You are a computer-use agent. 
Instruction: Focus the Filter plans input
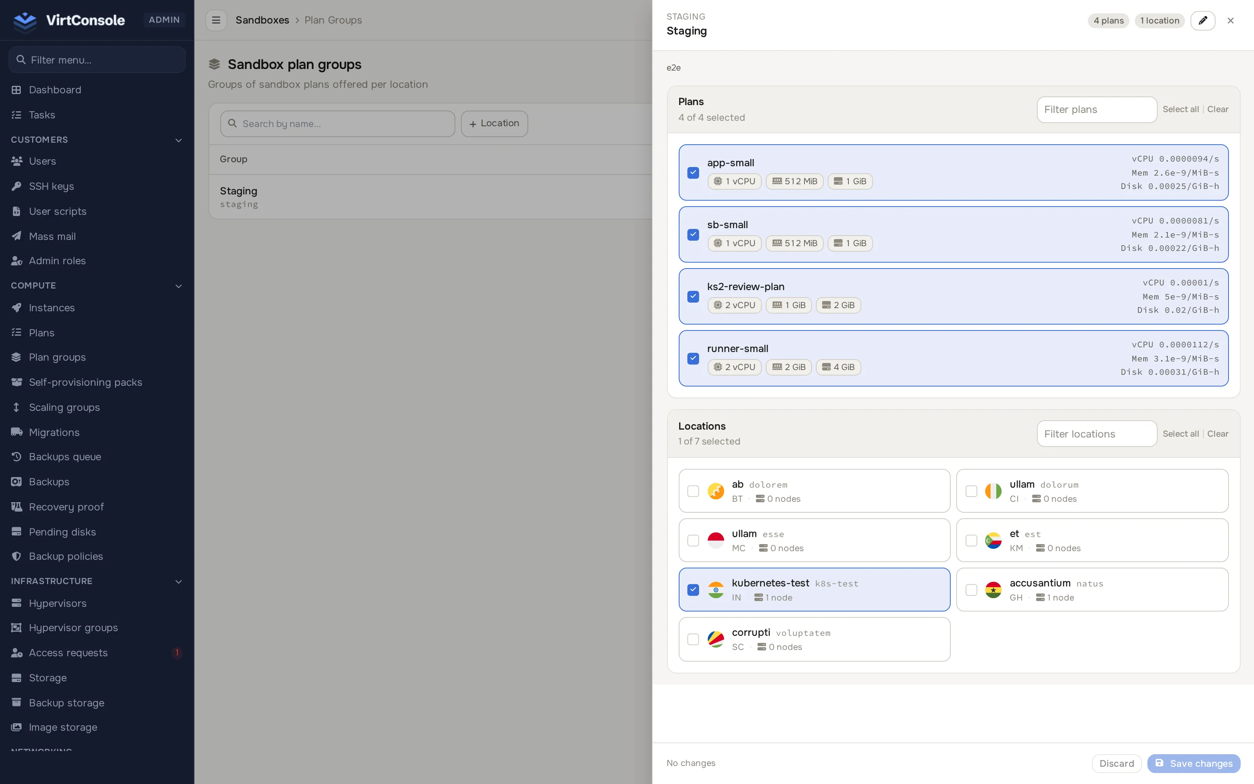[x=1096, y=109]
